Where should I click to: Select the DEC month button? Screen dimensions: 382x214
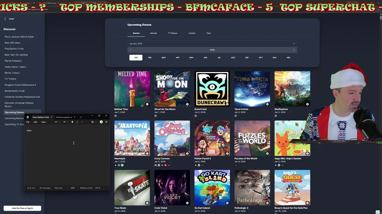(288, 57)
